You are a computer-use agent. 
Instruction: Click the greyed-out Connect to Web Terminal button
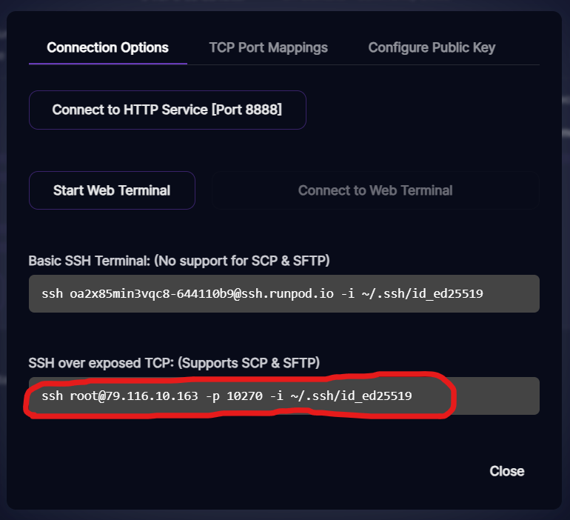tap(375, 190)
